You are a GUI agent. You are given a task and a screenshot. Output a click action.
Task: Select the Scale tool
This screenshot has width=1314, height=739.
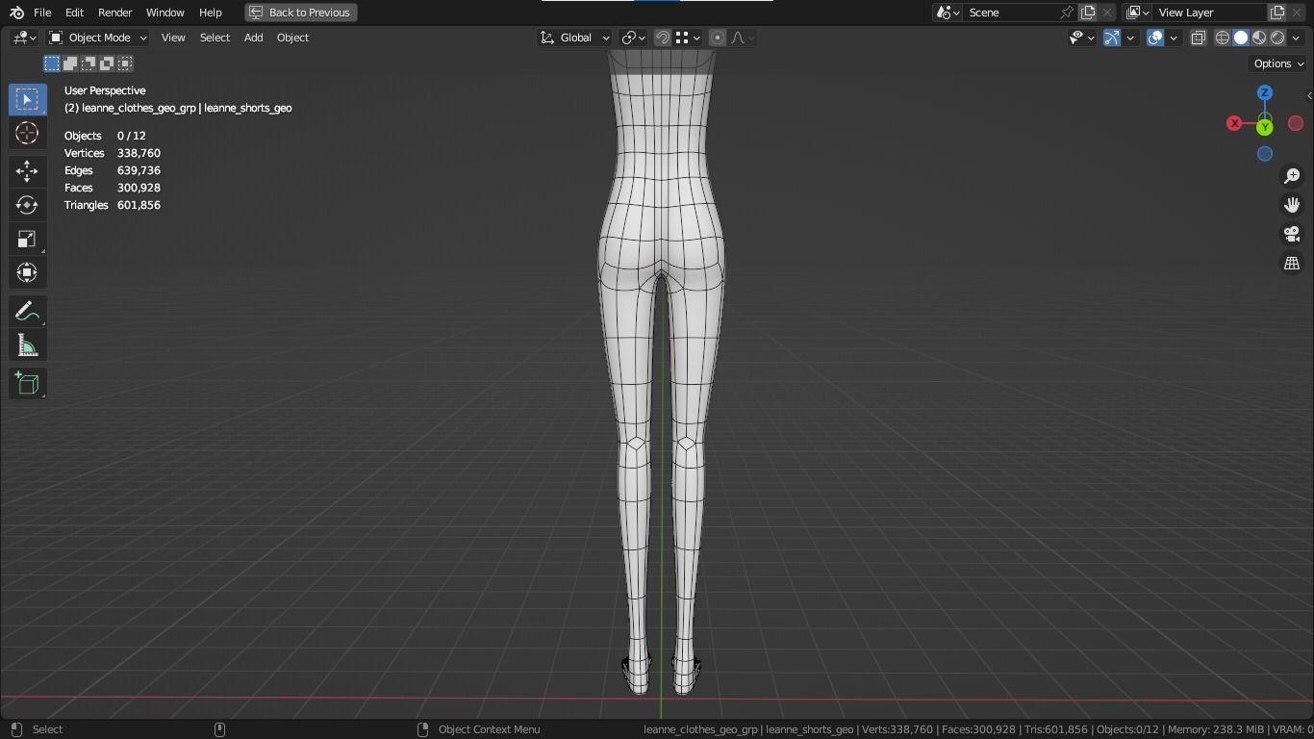pyautogui.click(x=27, y=239)
